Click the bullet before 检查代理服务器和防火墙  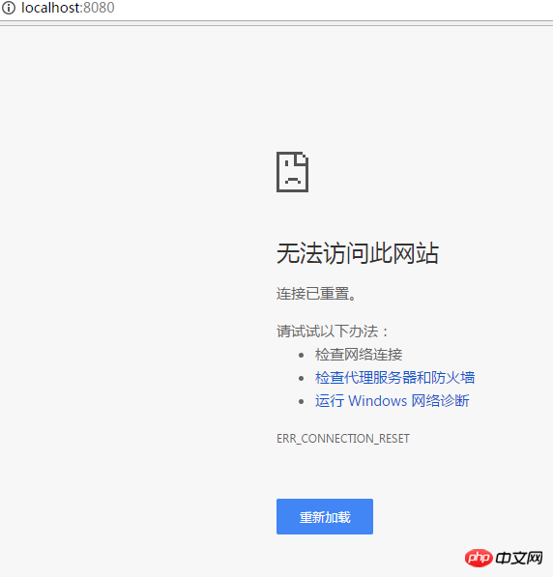pos(302,378)
